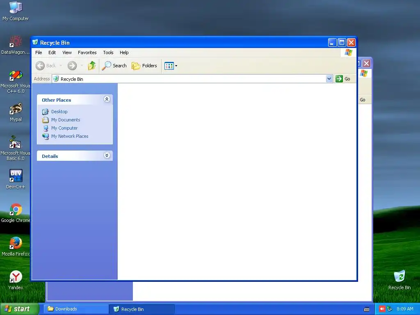Viewport: 420px width, 315px height.
Task: Select the Mypal browser desktop icon
Action: (x=16, y=112)
